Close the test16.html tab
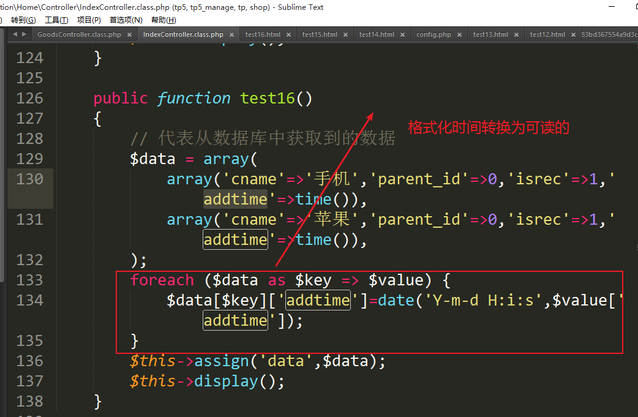The image size is (638, 417). [290, 35]
